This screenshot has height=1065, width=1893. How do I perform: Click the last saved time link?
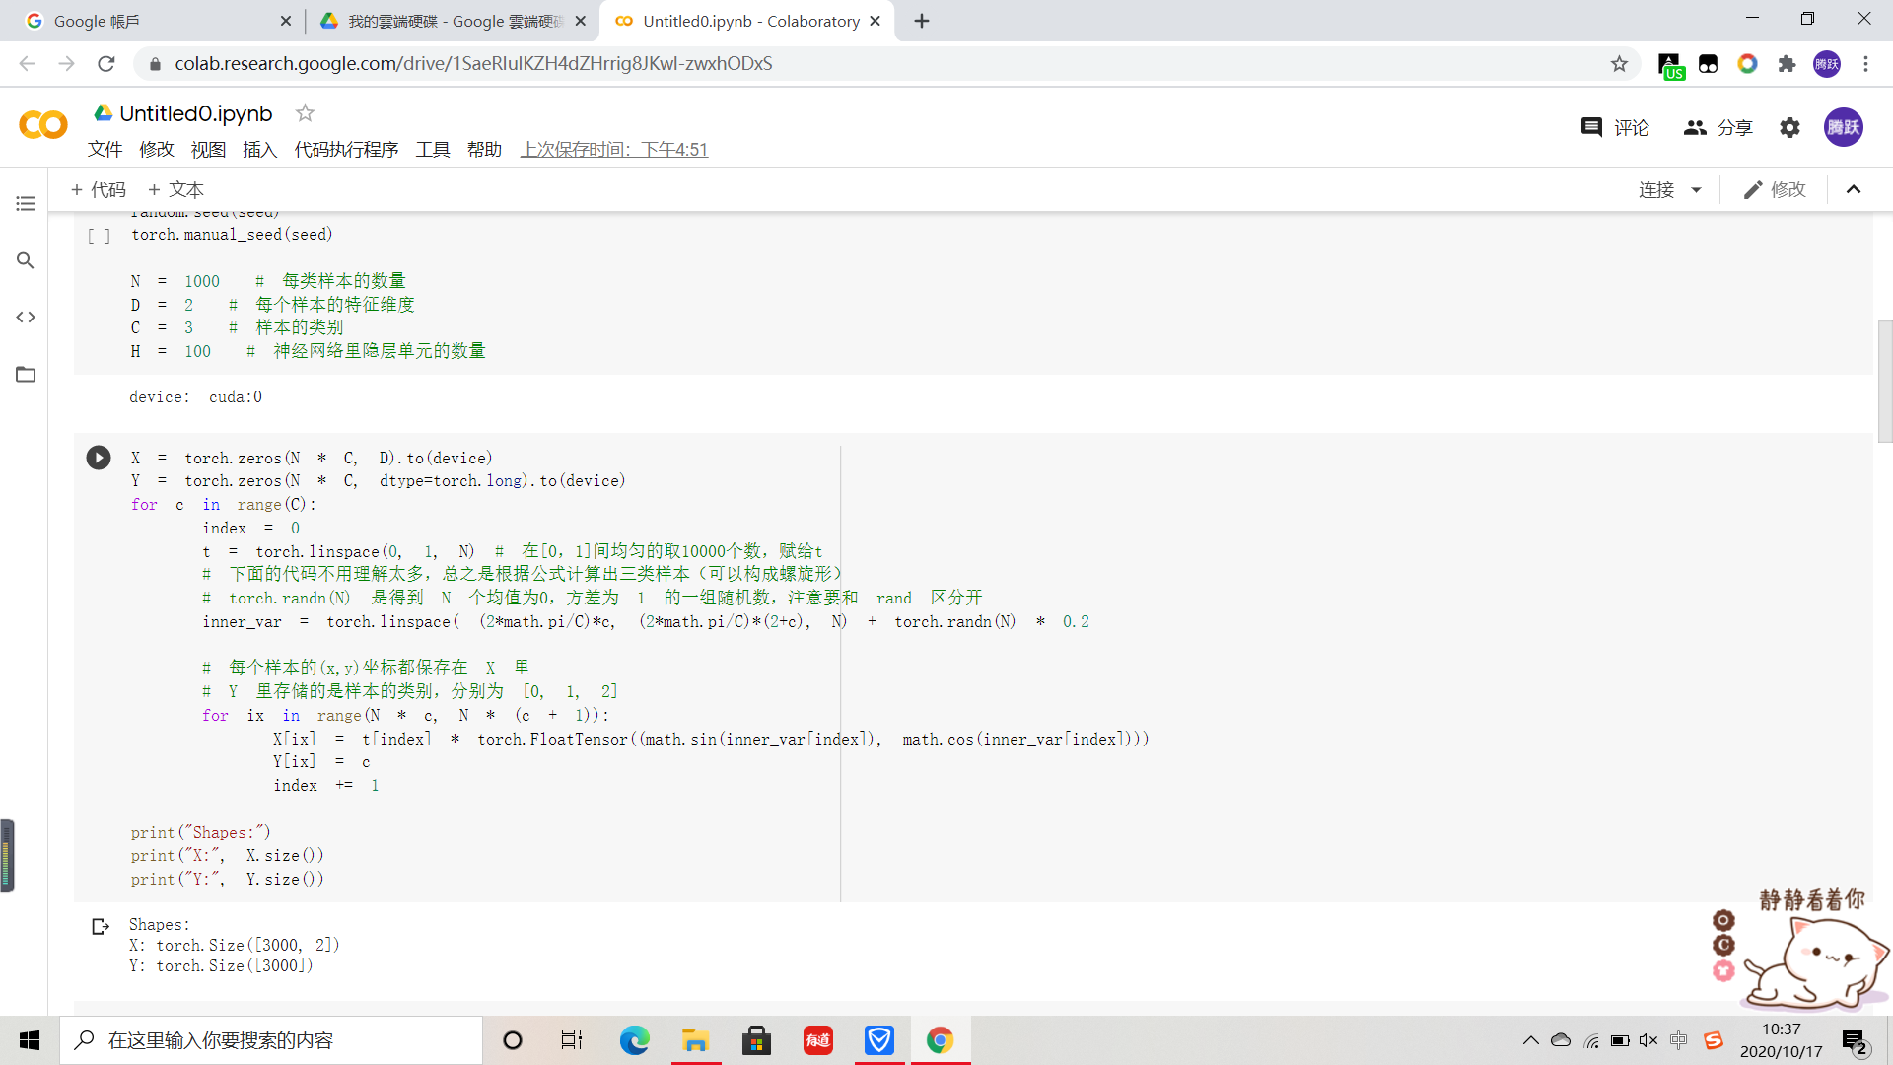(614, 150)
